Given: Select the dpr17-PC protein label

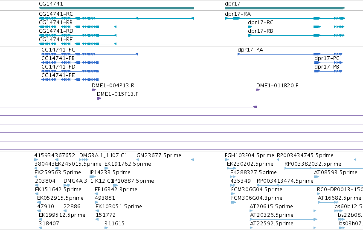Looking at the screenshot, I should click(327, 58).
